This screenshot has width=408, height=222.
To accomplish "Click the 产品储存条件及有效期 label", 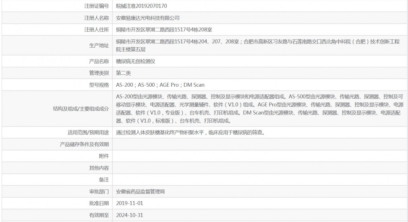I will (x=84, y=144).
